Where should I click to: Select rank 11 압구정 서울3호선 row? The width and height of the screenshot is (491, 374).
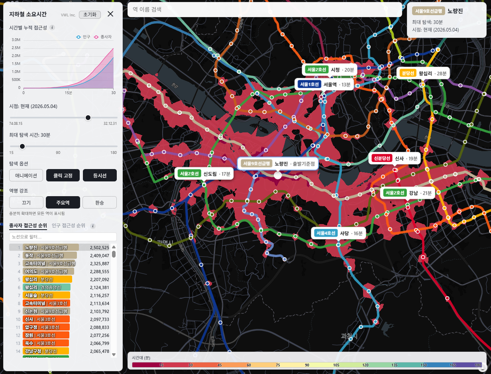point(60,327)
